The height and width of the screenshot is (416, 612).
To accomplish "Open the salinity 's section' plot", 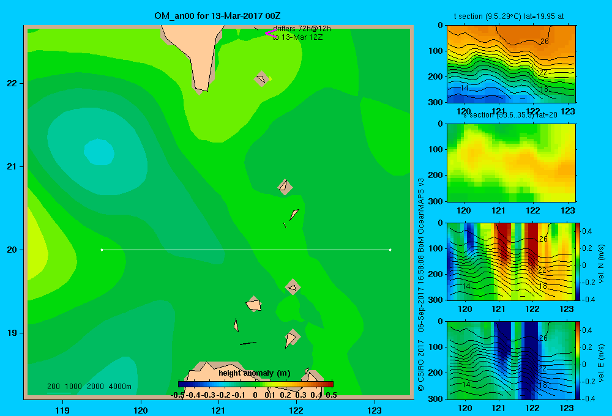I will (511, 163).
